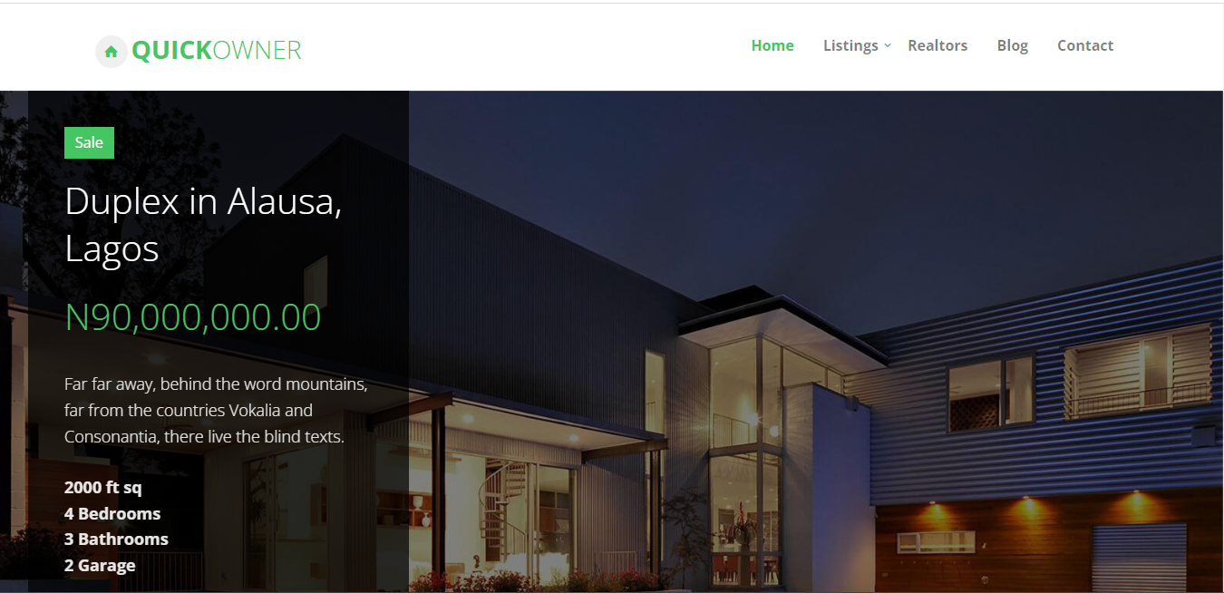Viewport: 1224px width, 593px height.
Task: Open the Listings menu item
Action: (850, 45)
